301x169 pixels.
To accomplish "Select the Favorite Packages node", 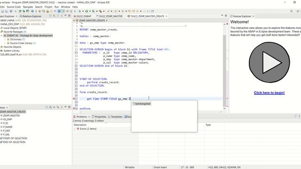I will tap(13, 32).
